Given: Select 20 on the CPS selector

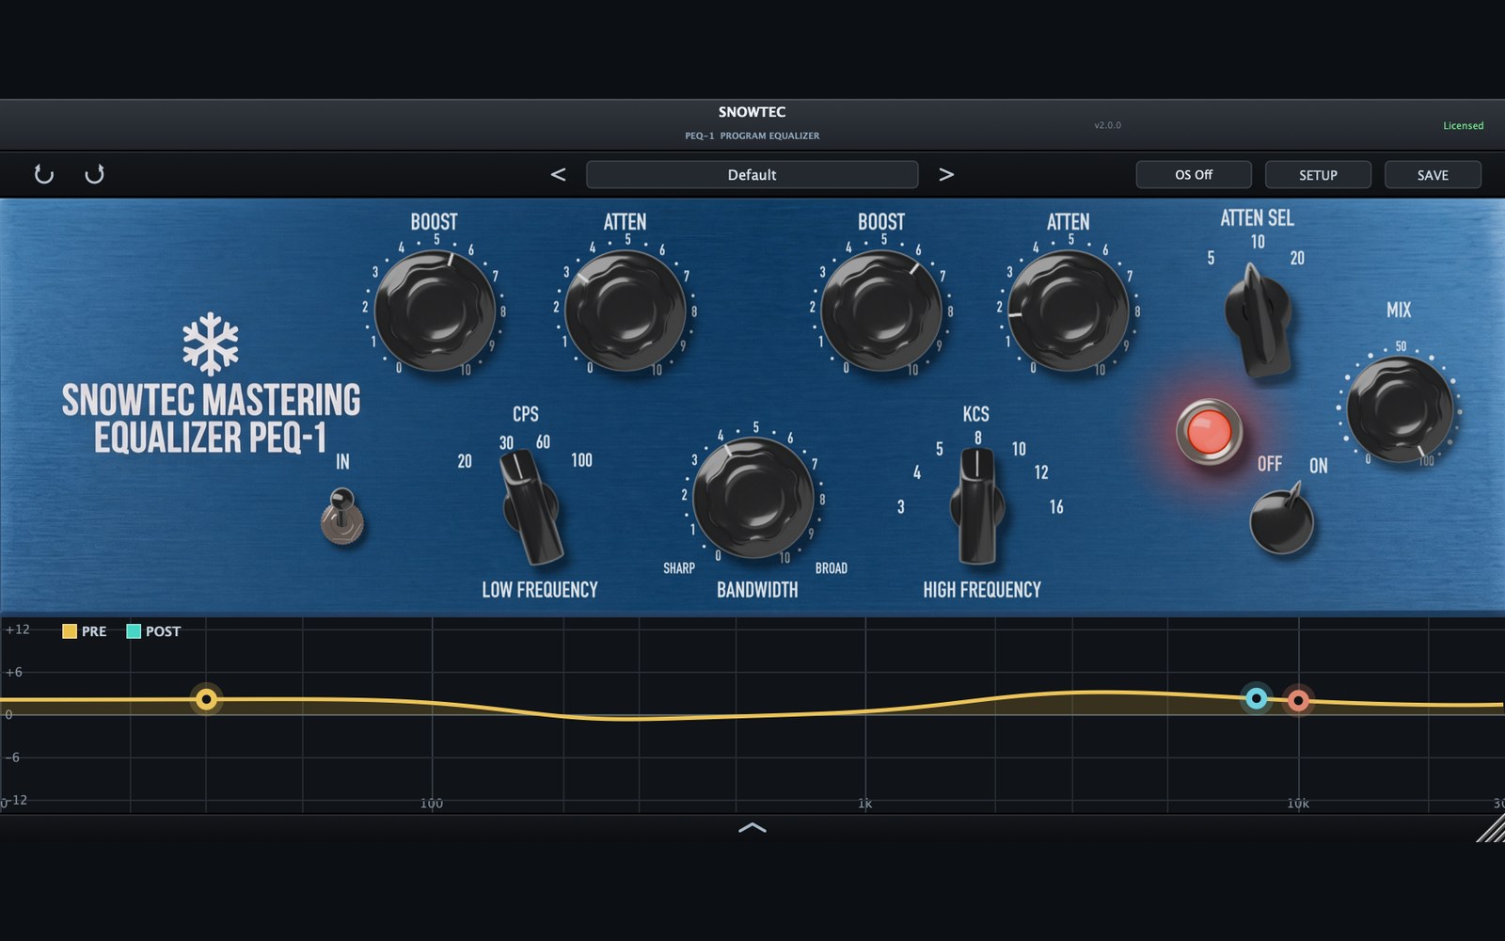Looking at the screenshot, I should (x=465, y=461).
